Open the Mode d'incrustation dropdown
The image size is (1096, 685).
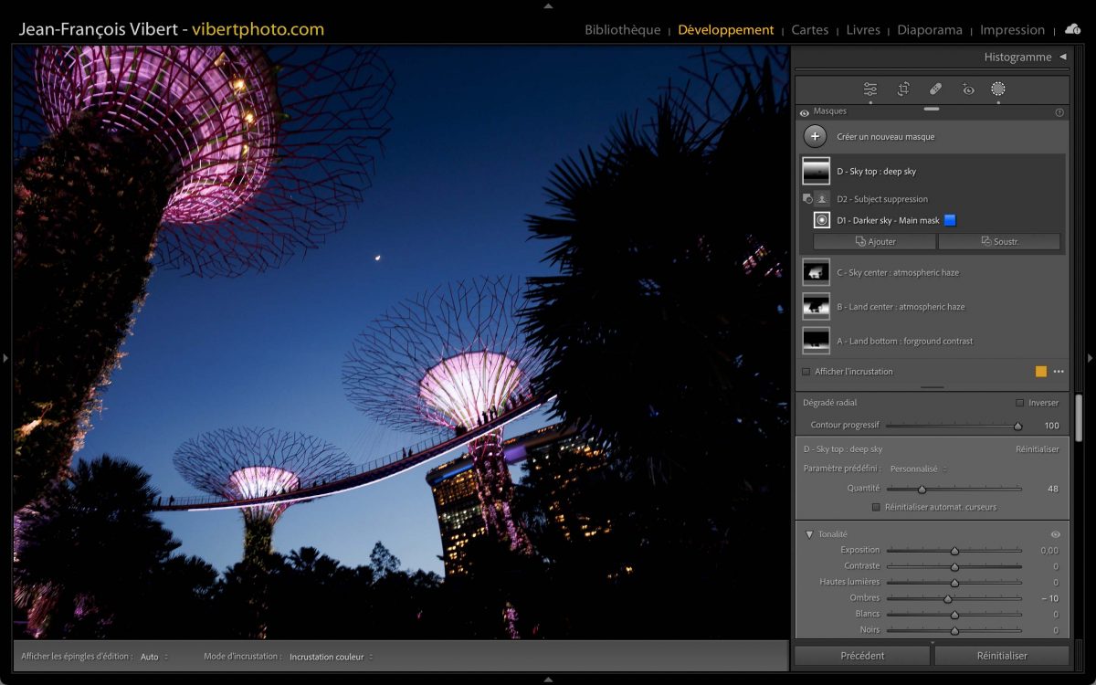pos(331,657)
